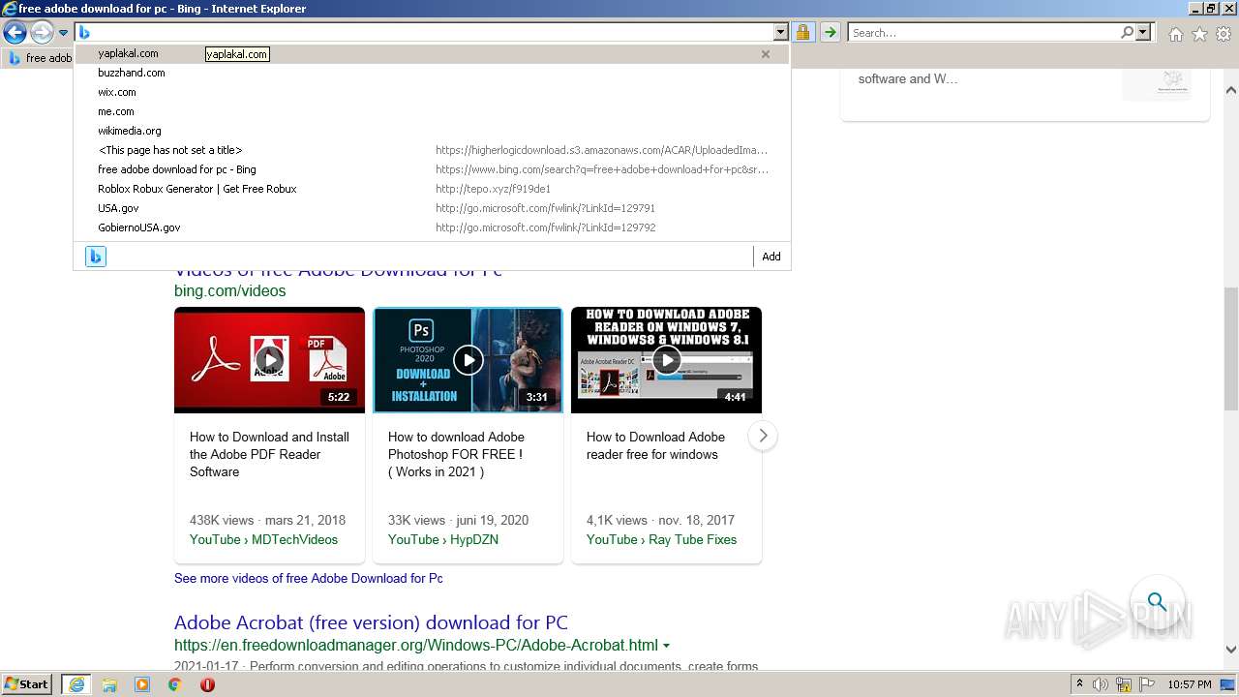The width and height of the screenshot is (1239, 697).
Task: Select Roblox Robux Generator history entry
Action: pyautogui.click(x=432, y=189)
